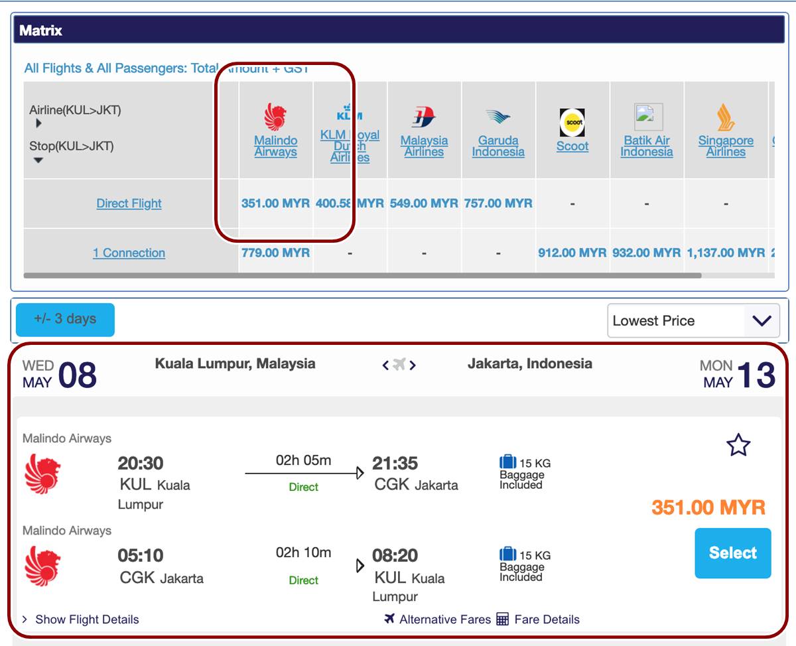This screenshot has height=646, width=796.
Task: Click the 02h 05m duration text
Action: pyautogui.click(x=303, y=460)
